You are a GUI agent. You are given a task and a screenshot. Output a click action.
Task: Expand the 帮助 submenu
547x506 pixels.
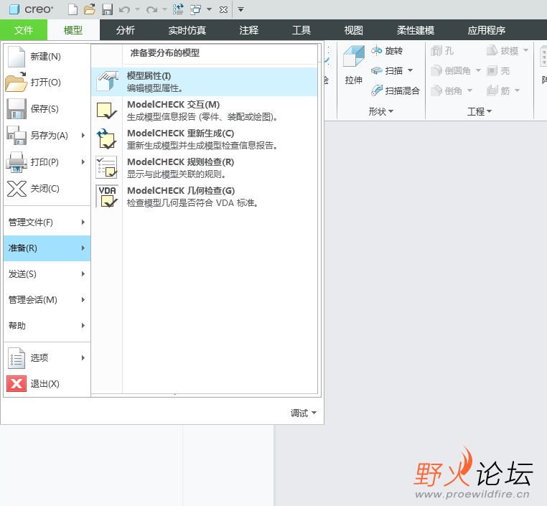click(47, 325)
